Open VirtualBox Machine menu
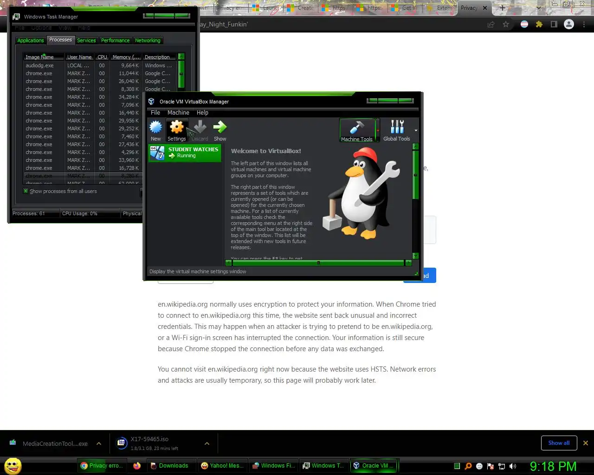Screen dimensions: 594x475 pos(178,113)
